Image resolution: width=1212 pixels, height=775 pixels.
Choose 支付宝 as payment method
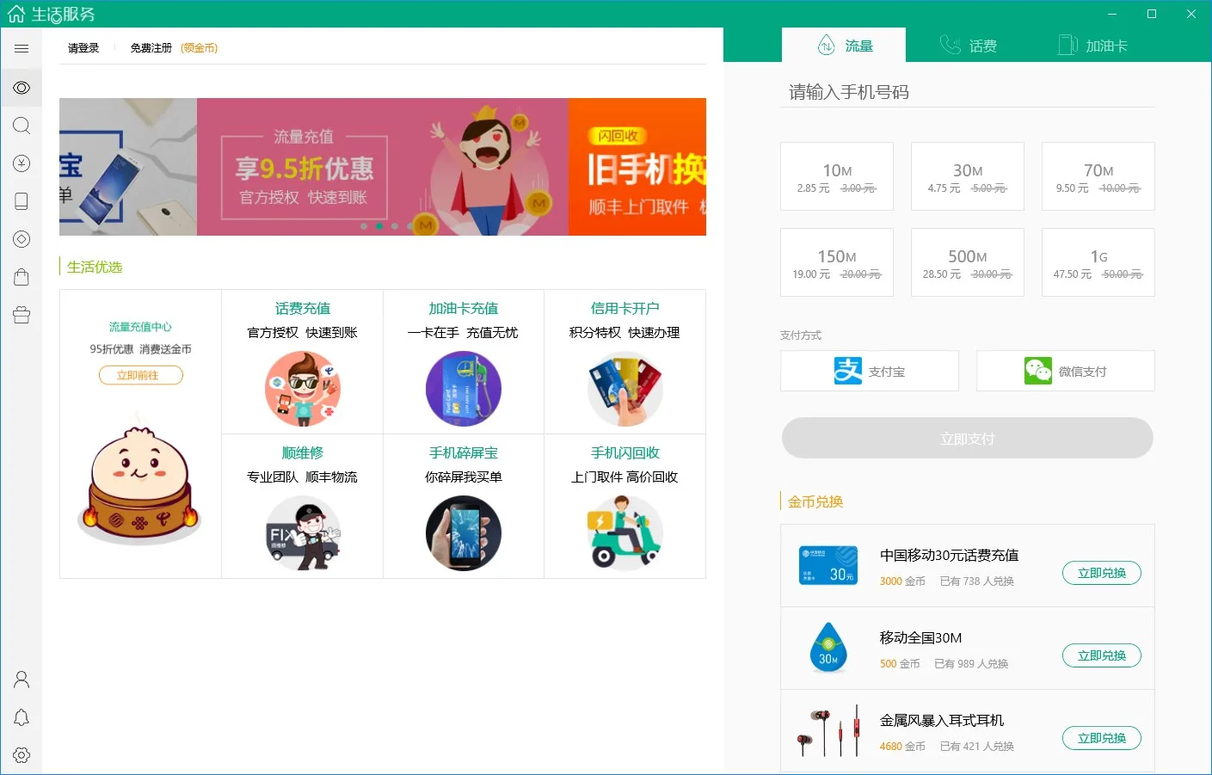click(870, 371)
